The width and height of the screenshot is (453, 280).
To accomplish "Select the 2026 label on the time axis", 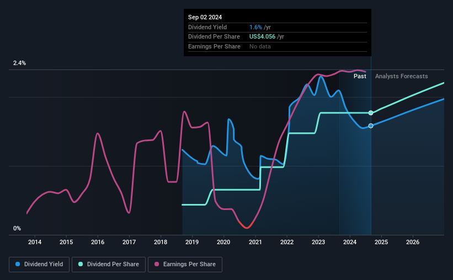I will point(413,242).
